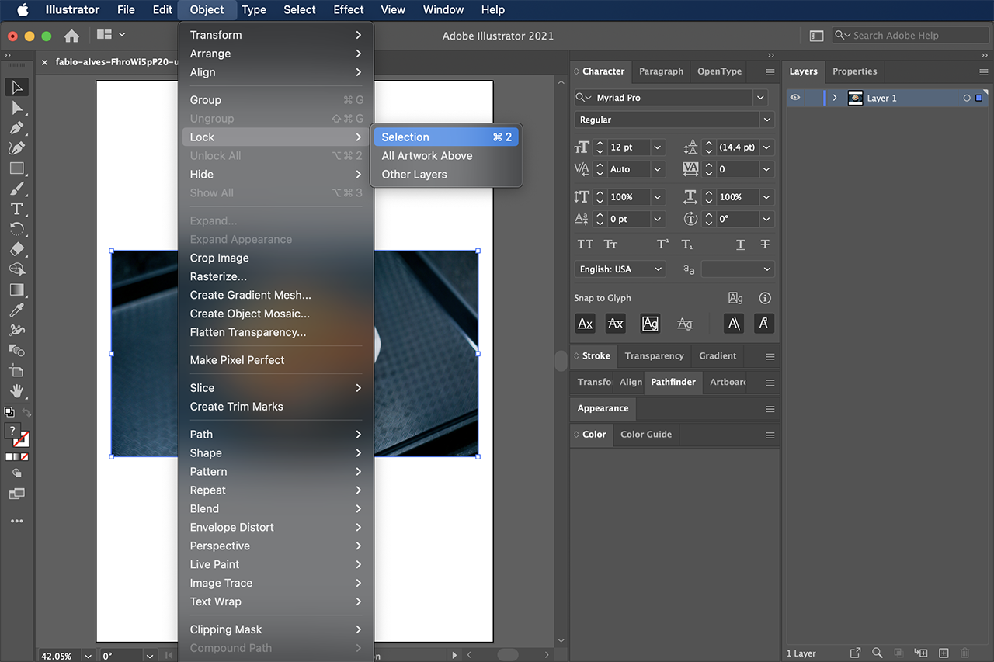Switch to Paragraph tab

pyautogui.click(x=661, y=71)
